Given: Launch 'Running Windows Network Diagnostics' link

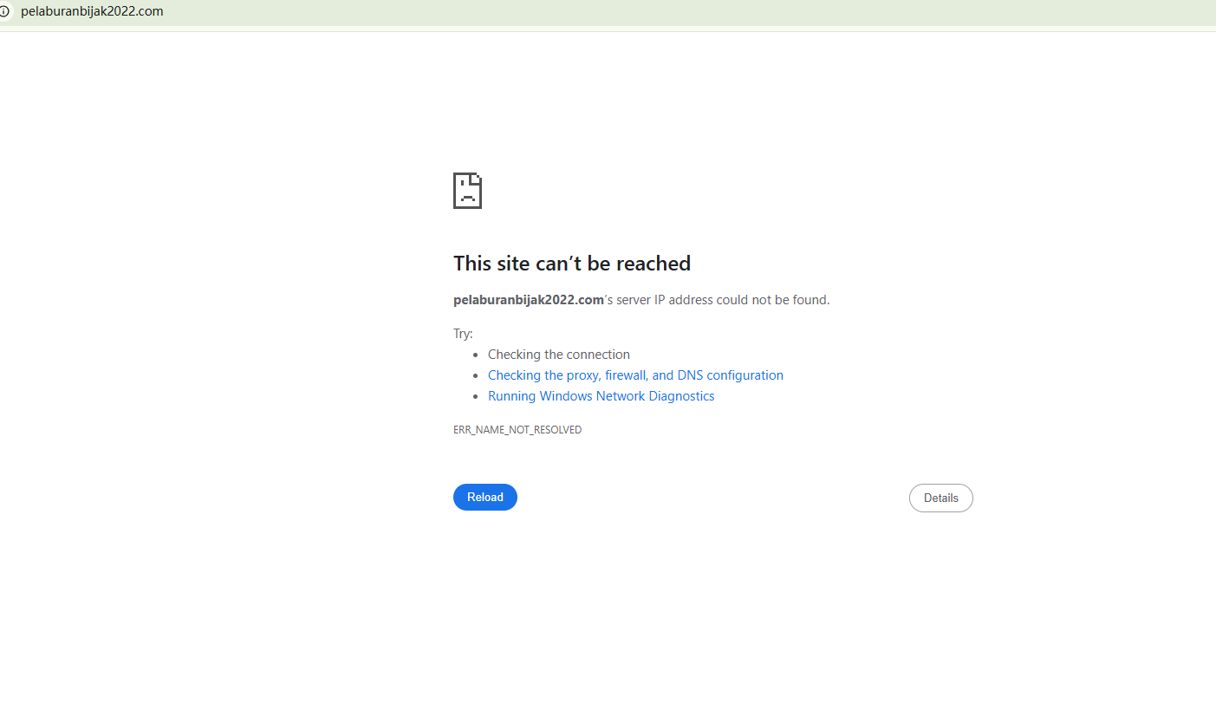Looking at the screenshot, I should coord(601,396).
